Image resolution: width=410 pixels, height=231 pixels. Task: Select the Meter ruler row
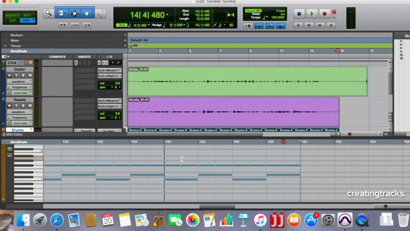pyautogui.click(x=15, y=41)
